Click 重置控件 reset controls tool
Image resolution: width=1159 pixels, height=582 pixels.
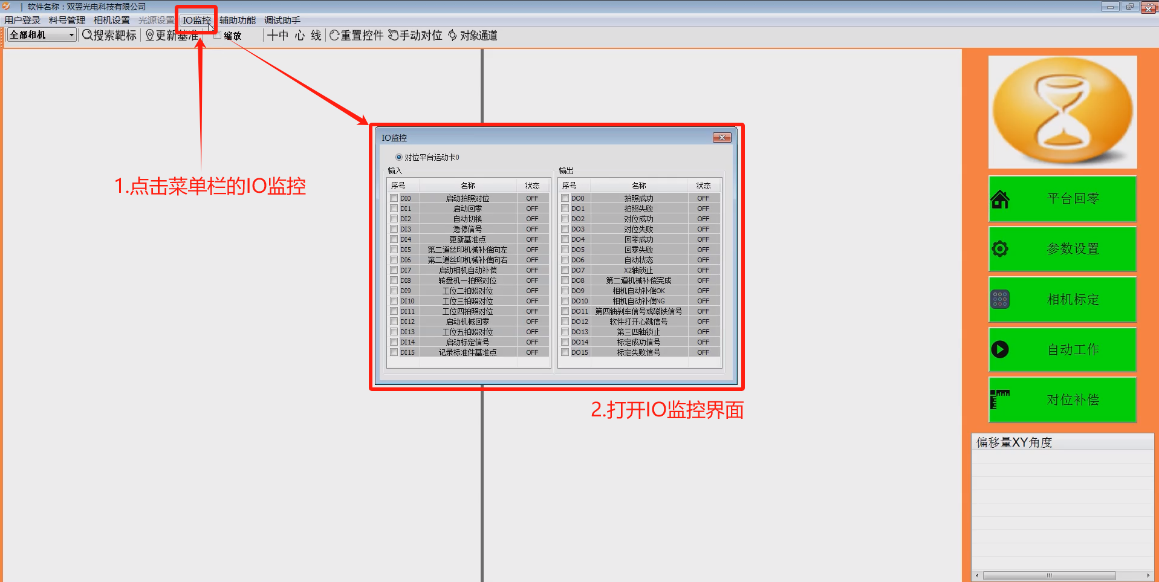(x=356, y=36)
